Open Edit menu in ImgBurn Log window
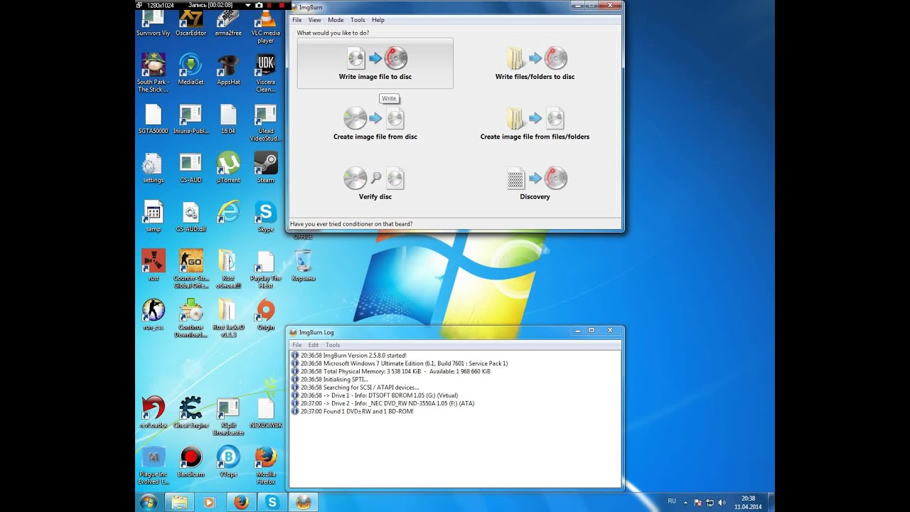Image resolution: width=910 pixels, height=512 pixels. (x=314, y=345)
